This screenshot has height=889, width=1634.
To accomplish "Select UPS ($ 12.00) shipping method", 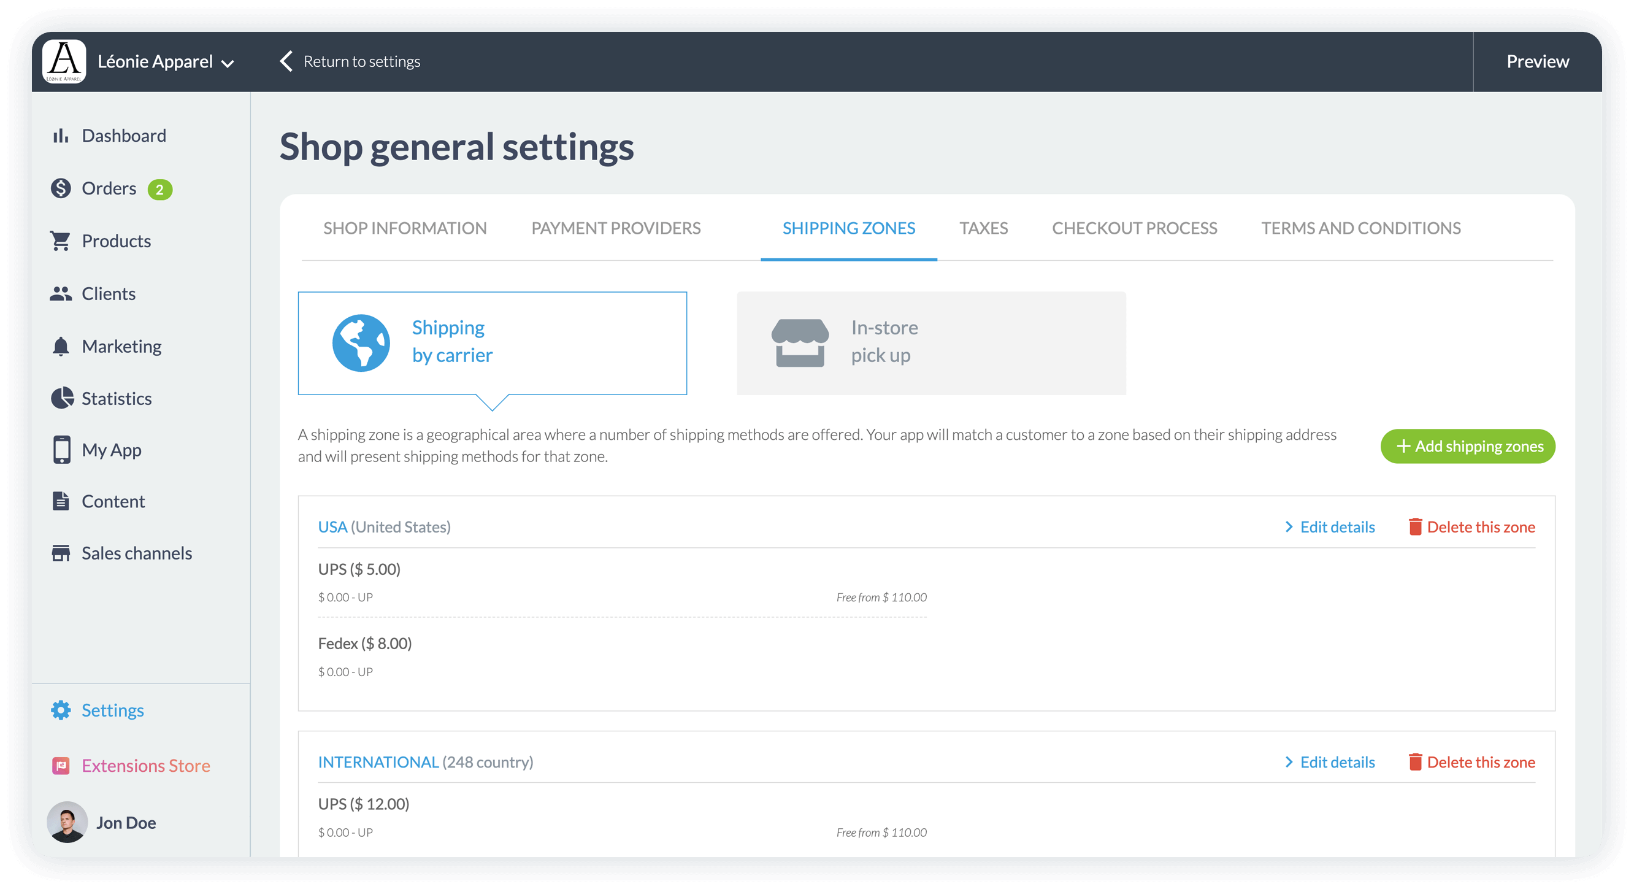I will [364, 804].
